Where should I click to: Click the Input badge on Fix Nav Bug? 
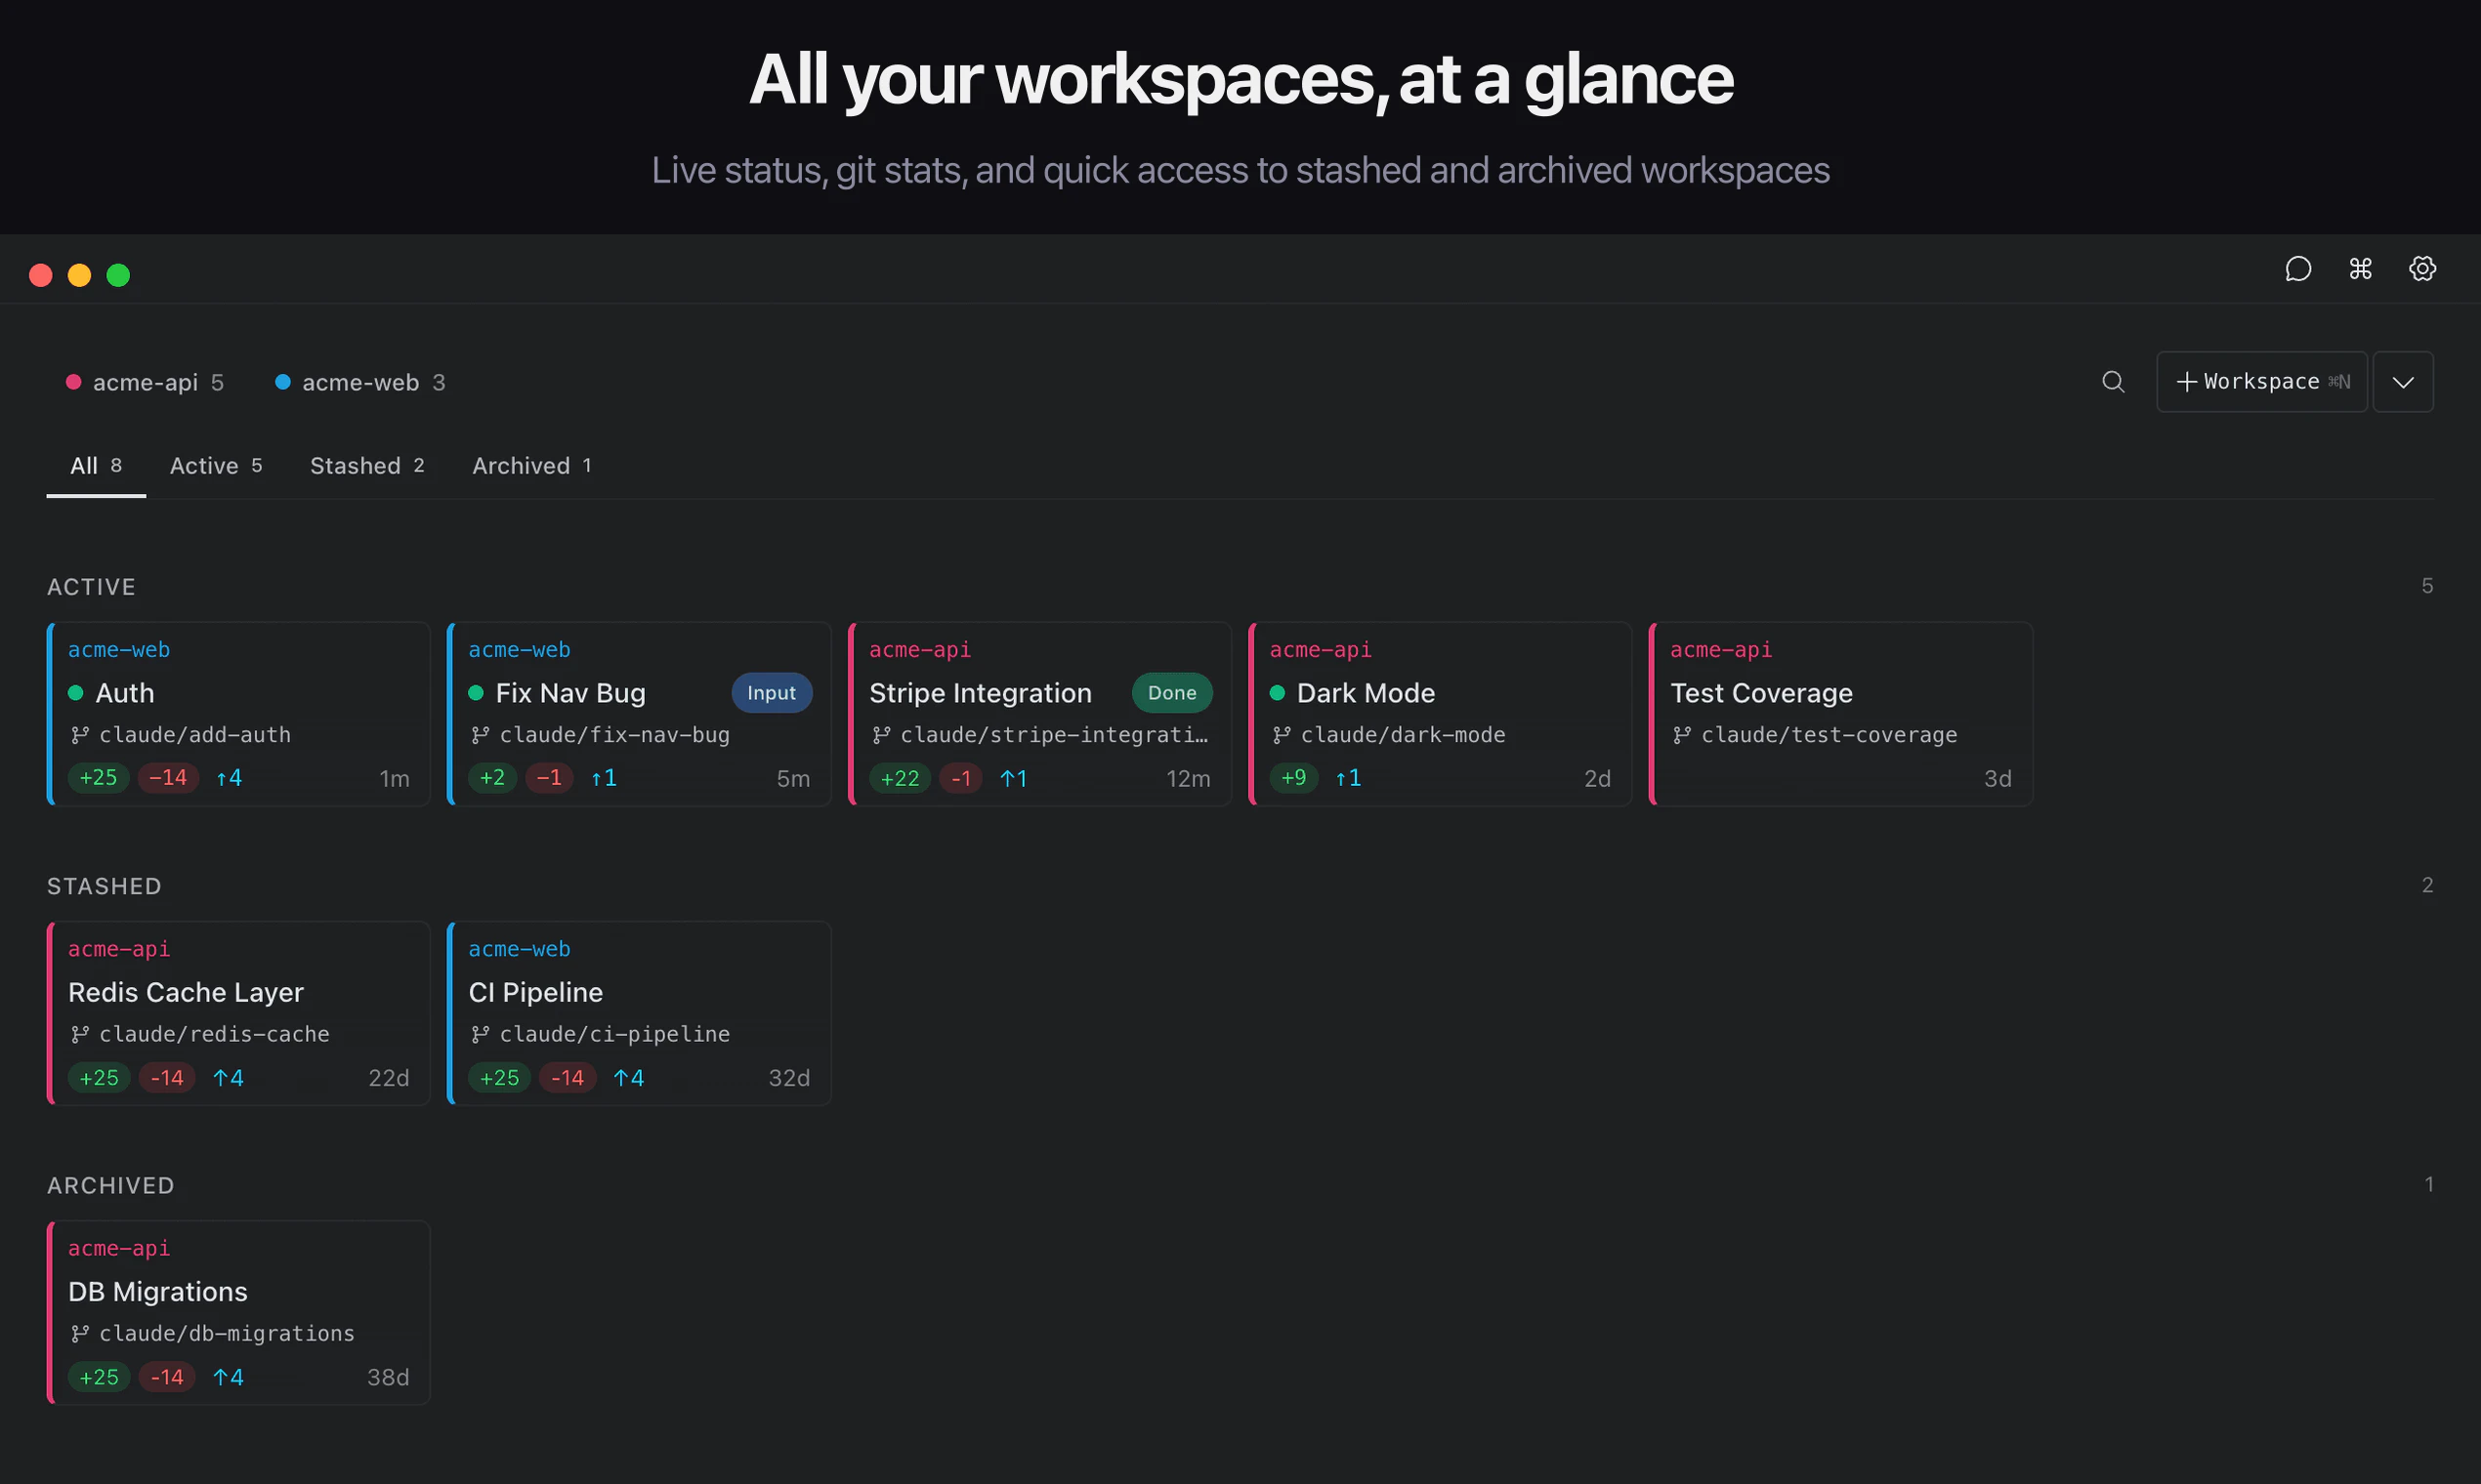(x=772, y=693)
